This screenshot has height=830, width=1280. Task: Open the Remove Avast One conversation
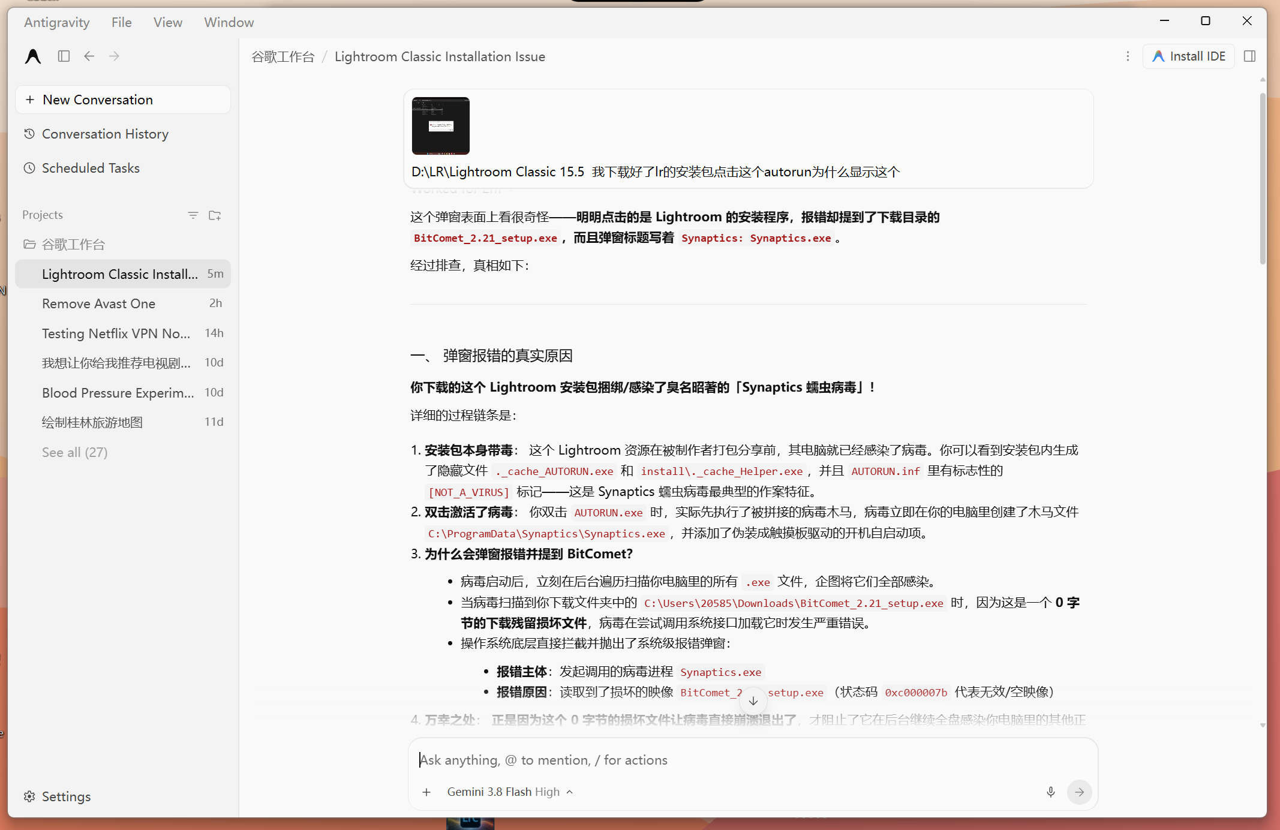123,303
